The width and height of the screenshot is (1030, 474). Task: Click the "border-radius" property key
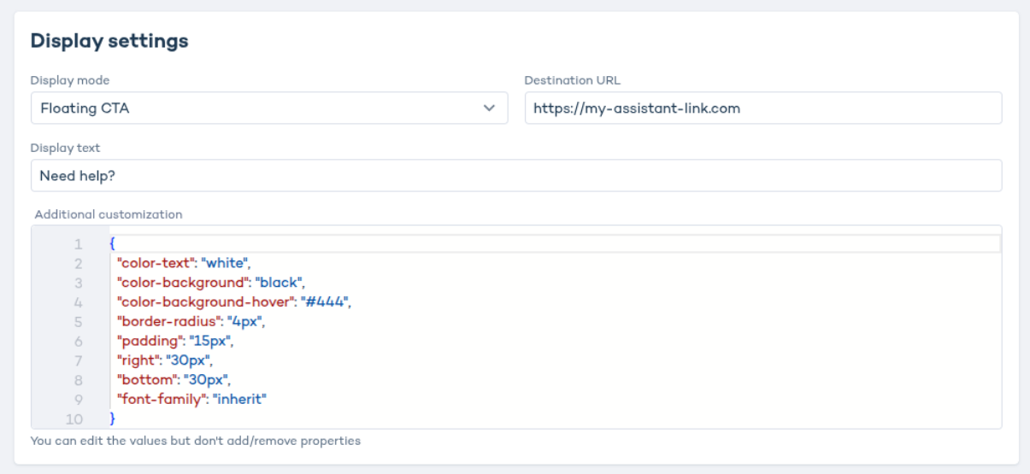click(168, 321)
